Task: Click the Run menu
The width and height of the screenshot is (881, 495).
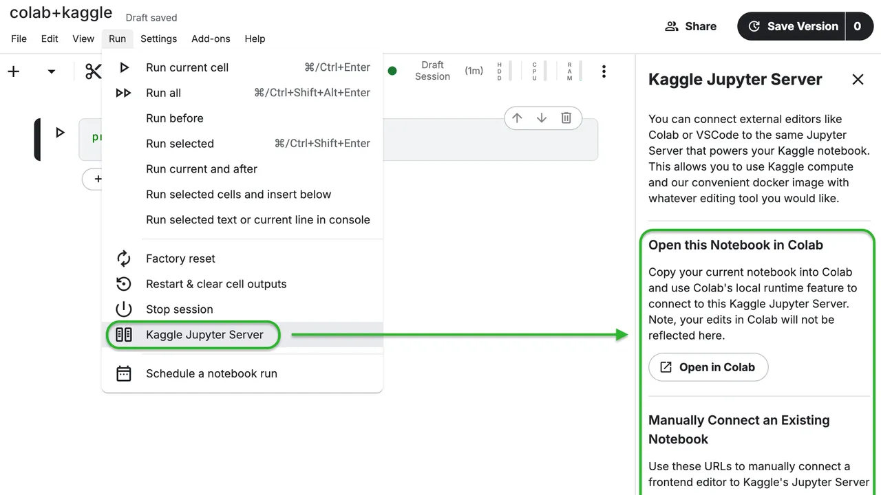Action: pos(117,38)
